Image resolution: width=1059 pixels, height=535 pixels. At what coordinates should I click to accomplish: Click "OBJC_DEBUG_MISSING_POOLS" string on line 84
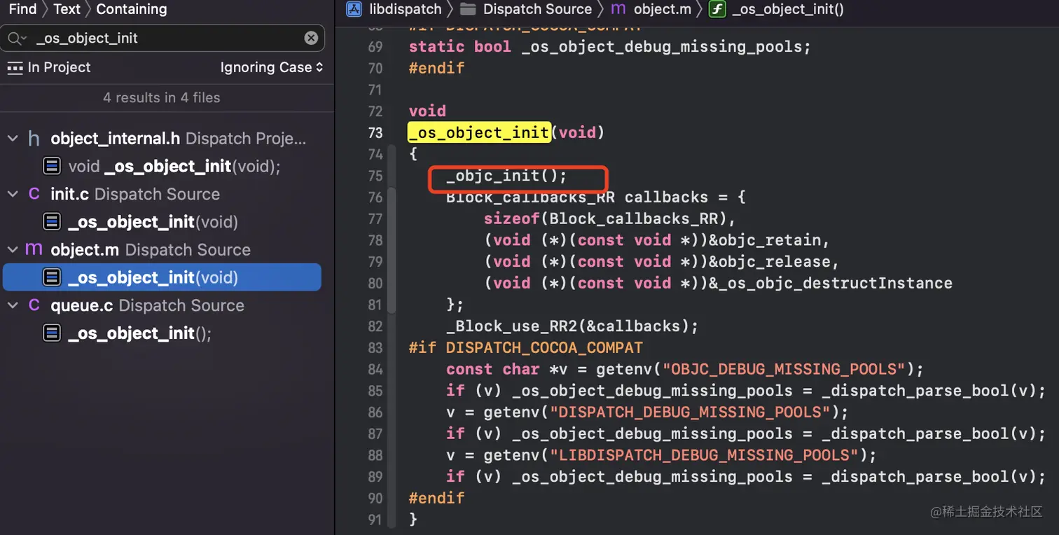[x=784, y=369]
